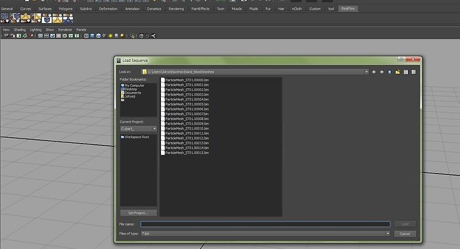Select Desktop in Folder Bookmarks
Image resolution: width=460 pixels, height=249 pixels.
129,89
